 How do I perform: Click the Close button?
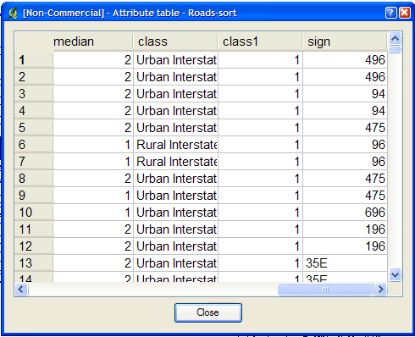pyautogui.click(x=208, y=312)
